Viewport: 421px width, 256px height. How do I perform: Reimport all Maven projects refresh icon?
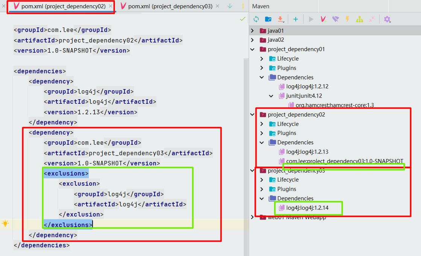click(256, 19)
